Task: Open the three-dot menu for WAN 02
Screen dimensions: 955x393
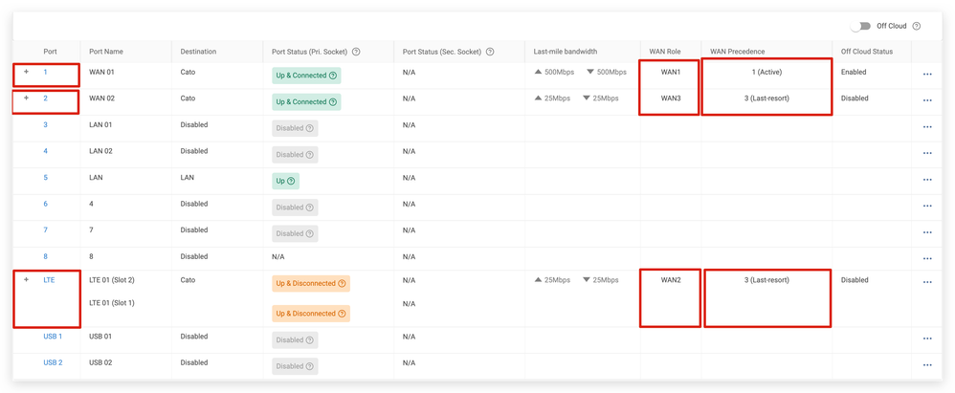Action: [926, 100]
